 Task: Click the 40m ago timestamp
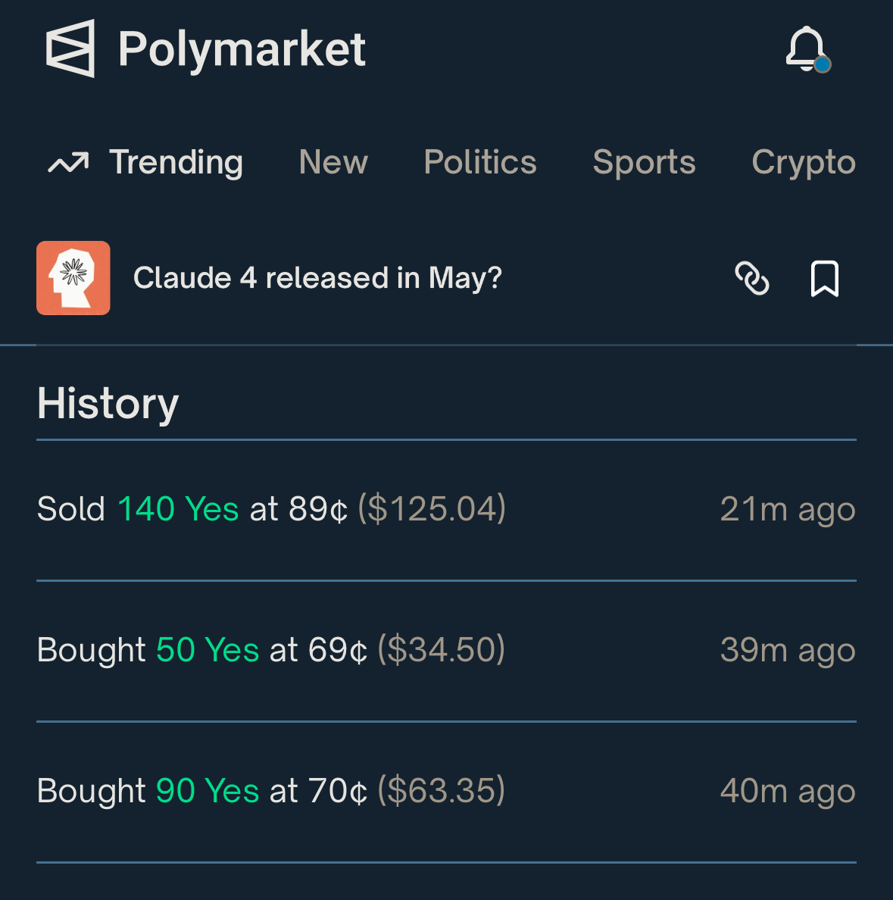(788, 792)
